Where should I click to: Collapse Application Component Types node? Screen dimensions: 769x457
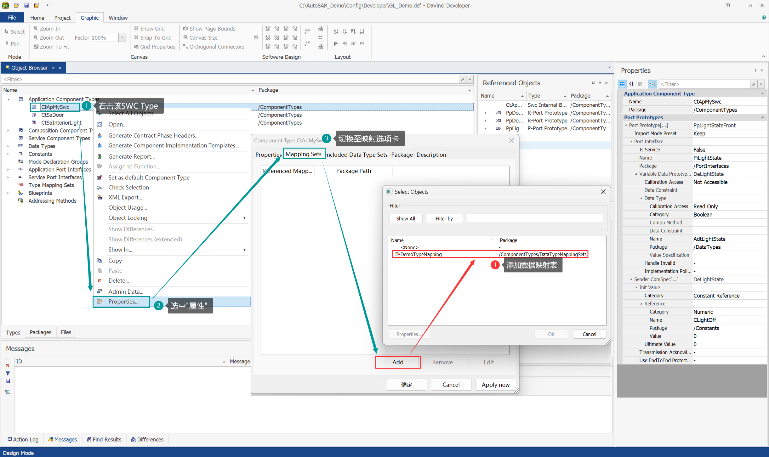click(x=8, y=99)
